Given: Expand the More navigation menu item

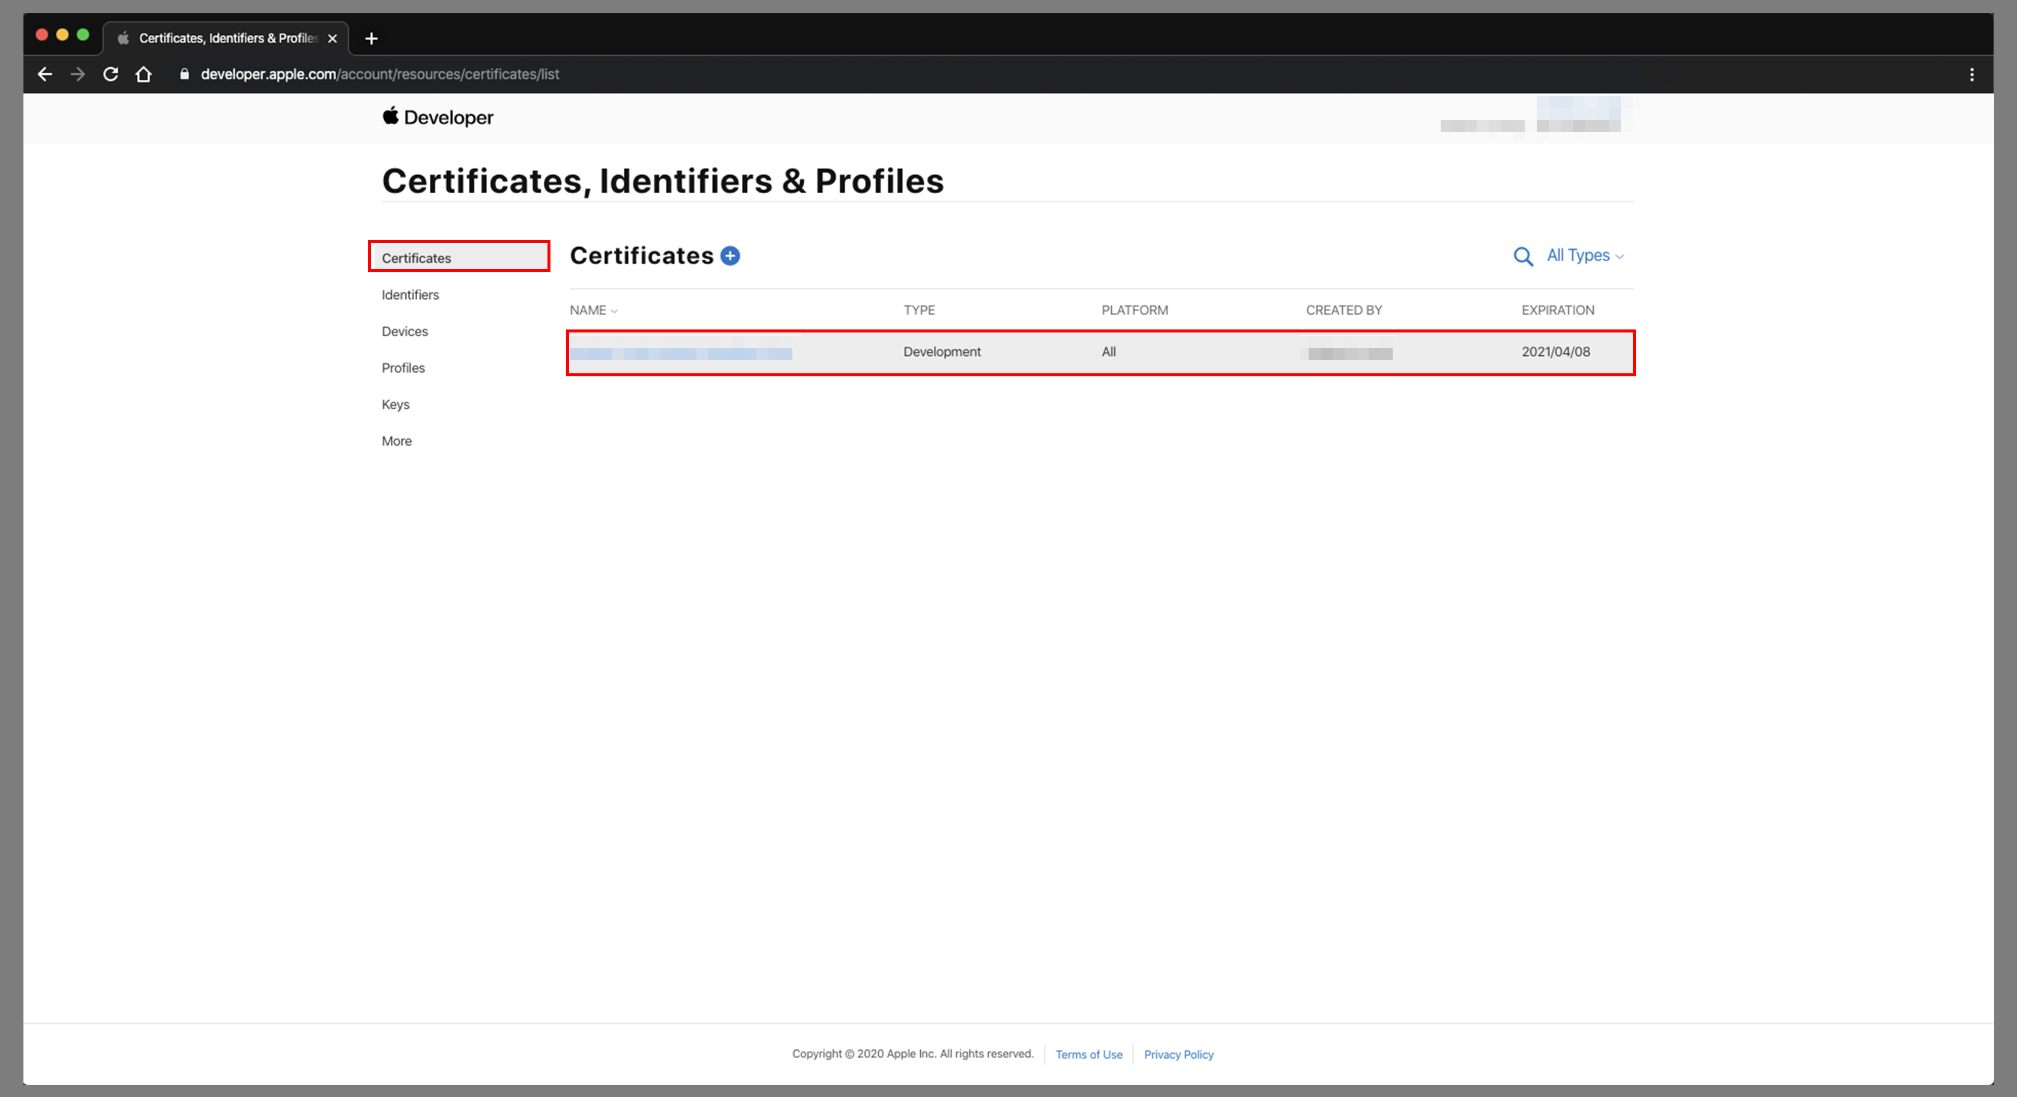Looking at the screenshot, I should point(396,440).
